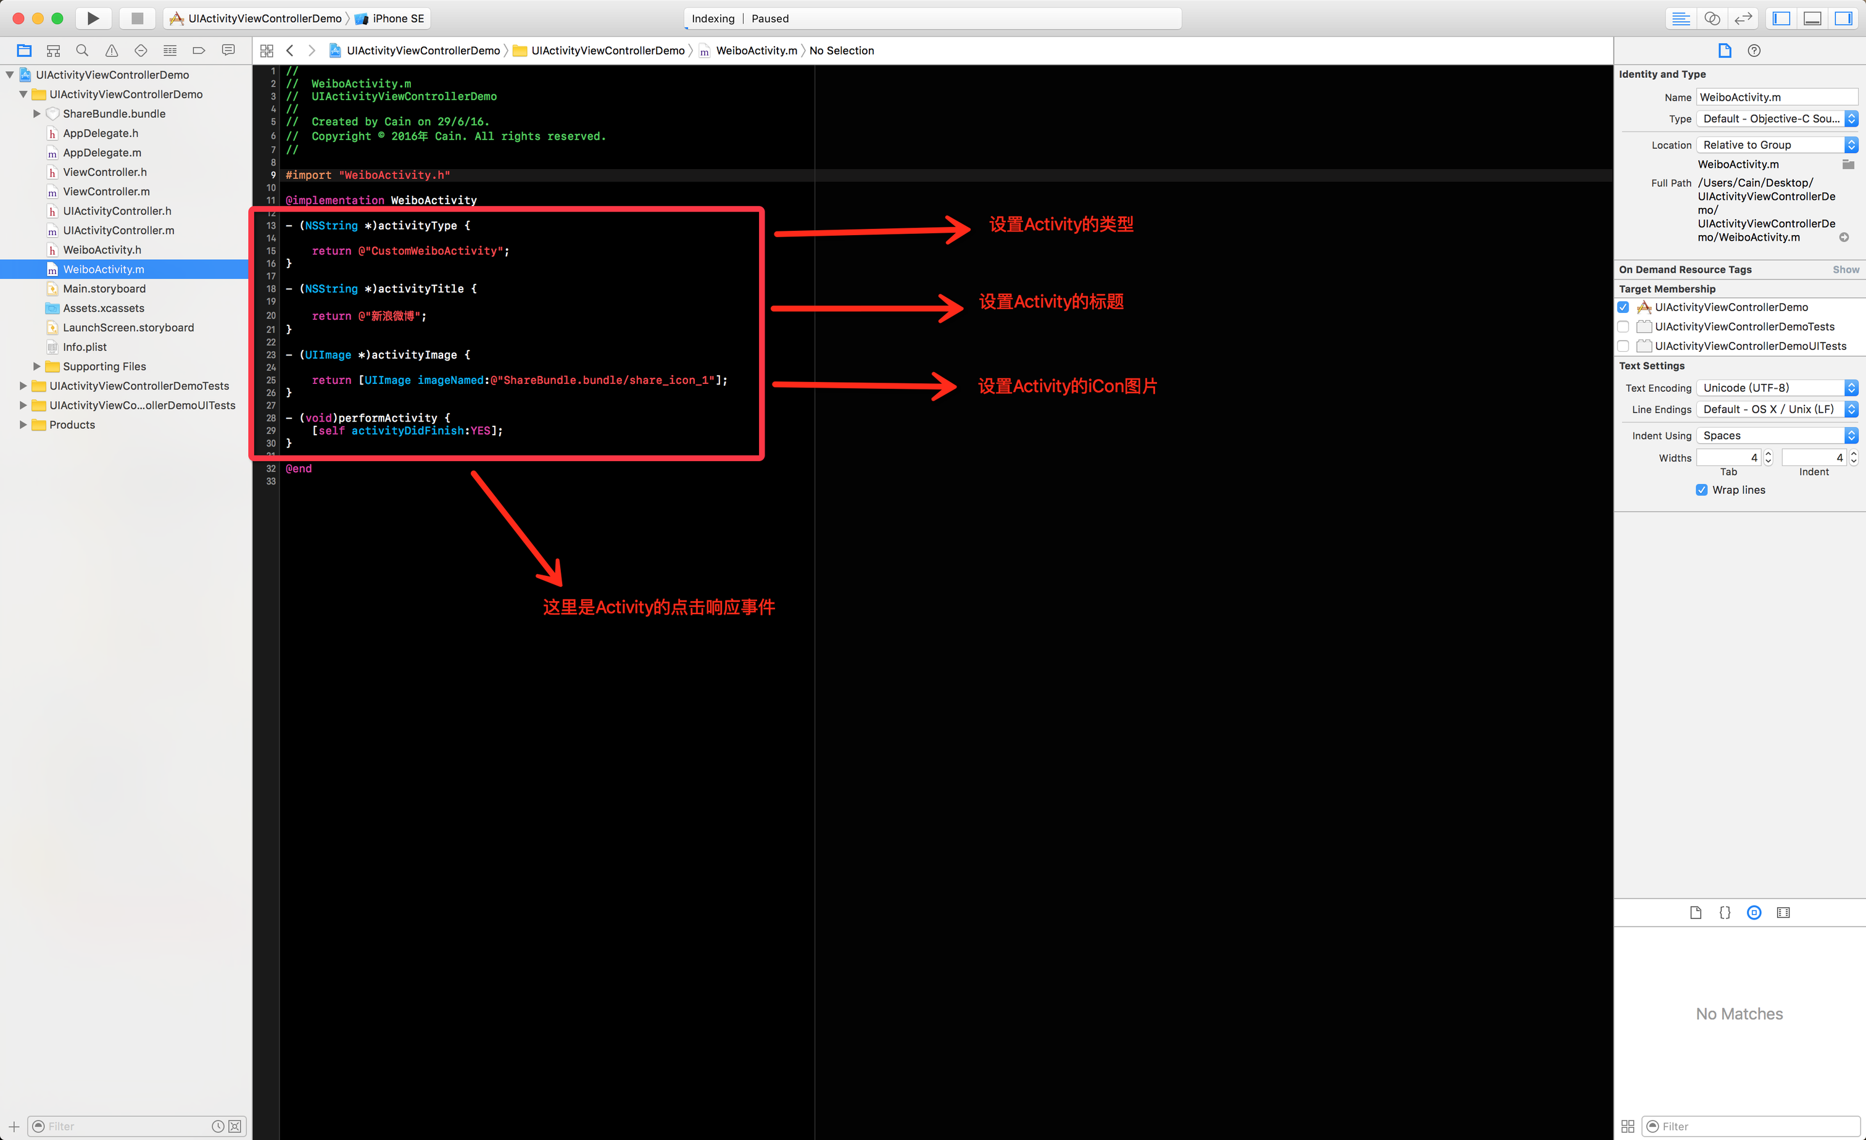
Task: Open the Text Encoding dropdown
Action: click(1777, 388)
